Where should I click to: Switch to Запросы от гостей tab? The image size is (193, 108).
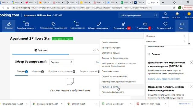pyautogui.click(x=90, y=71)
